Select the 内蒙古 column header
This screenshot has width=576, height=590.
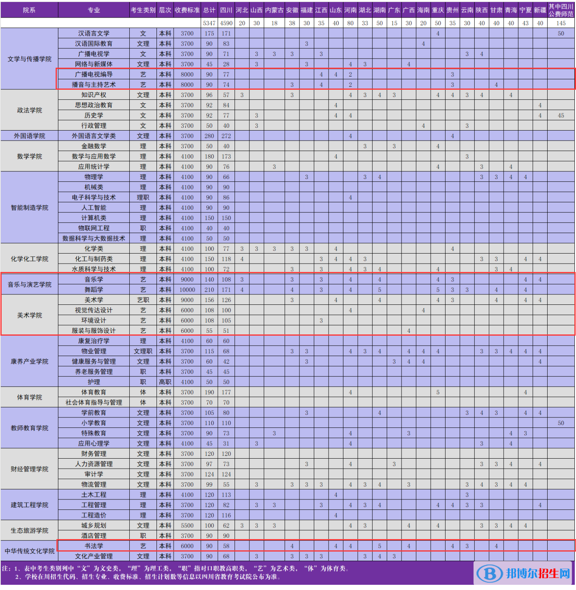tap(274, 10)
